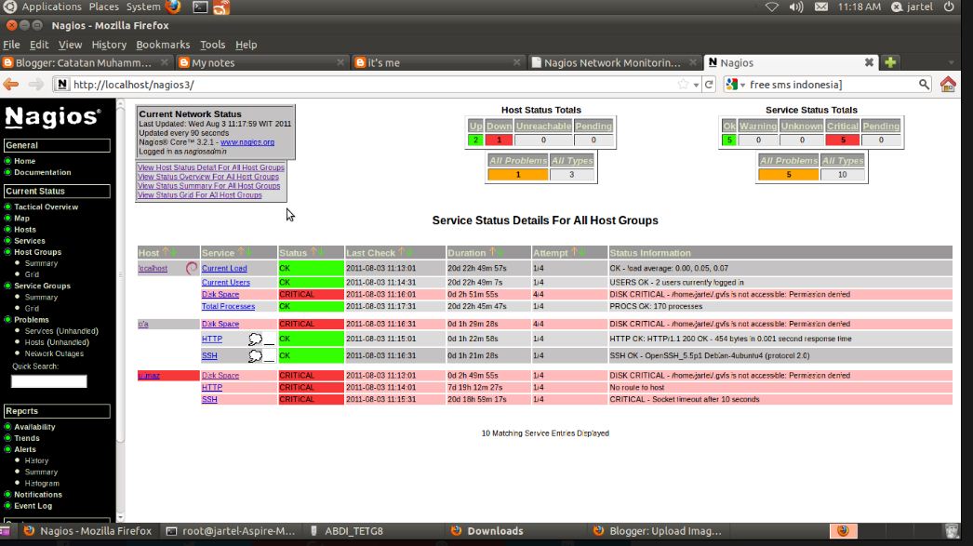Sort Host column ascending with up arrow
Screen dimensions: 973x546
[166, 252]
